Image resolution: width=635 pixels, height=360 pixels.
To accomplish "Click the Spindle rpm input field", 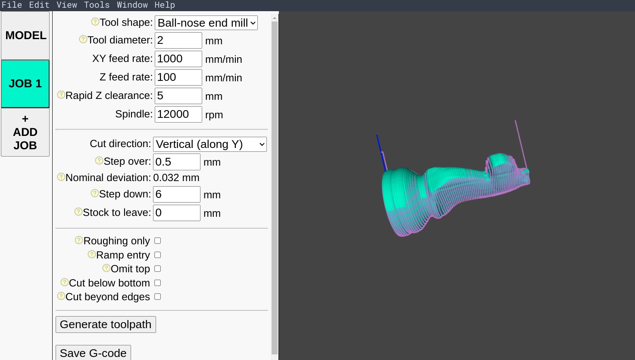I will [x=178, y=114].
